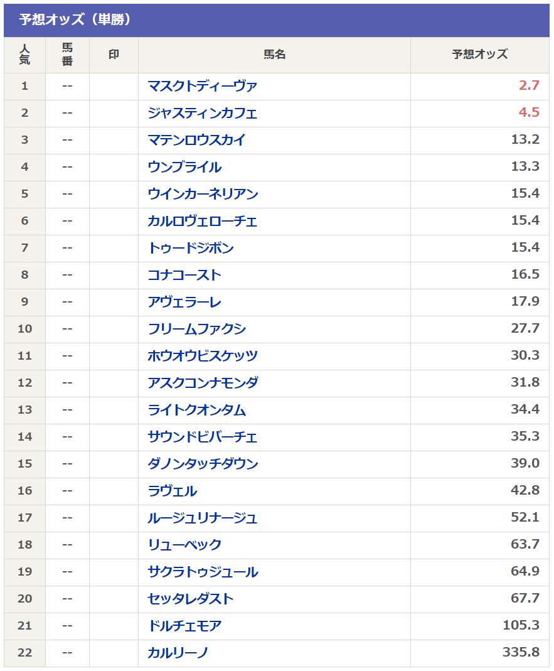
Task: Open ダノンタッチダウン horse details
Action: 203,463
